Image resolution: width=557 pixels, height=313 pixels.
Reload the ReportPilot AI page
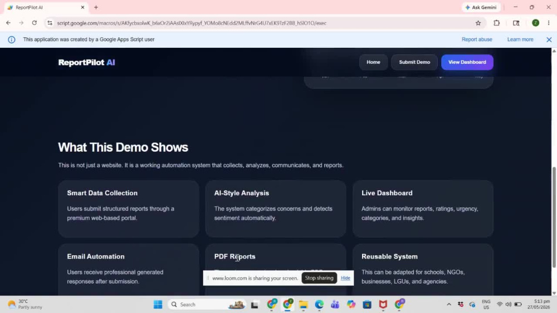35,23
